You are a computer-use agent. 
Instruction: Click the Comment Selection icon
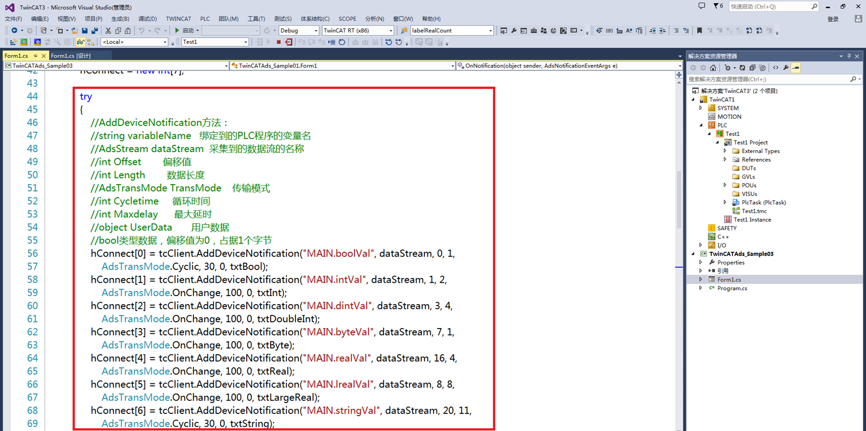click(676, 31)
